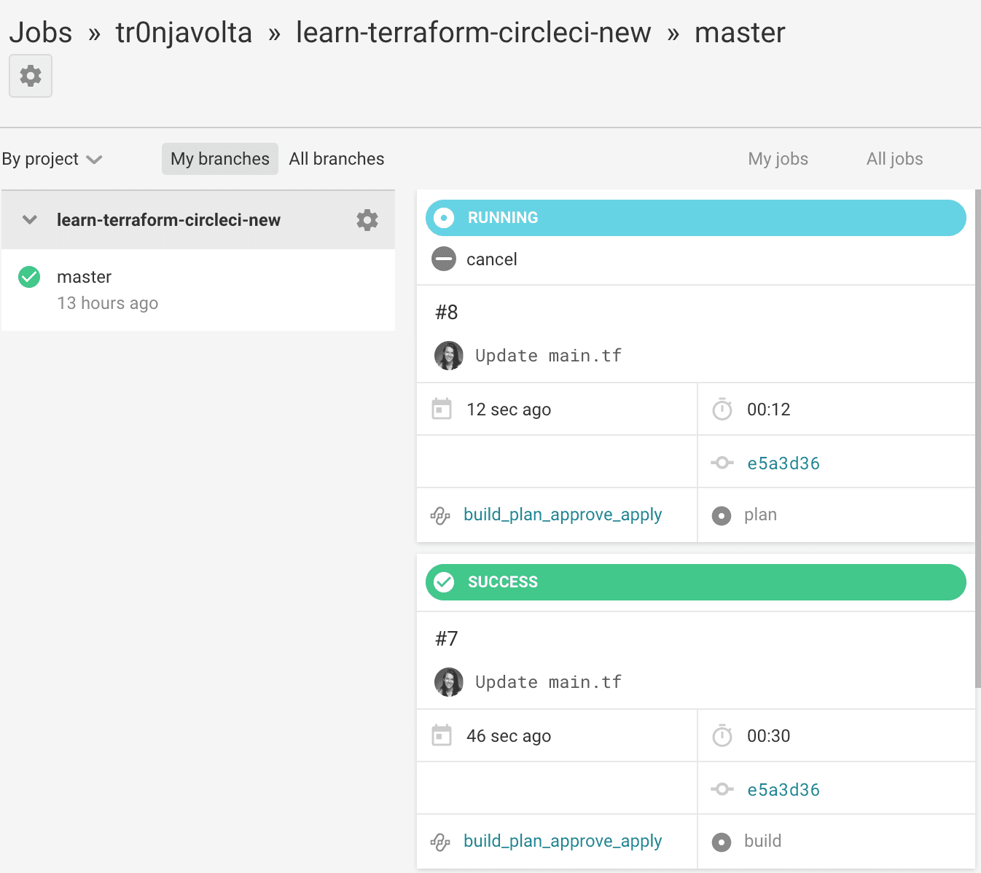Click the green checkmark beside master branch
981x873 pixels.
click(28, 277)
